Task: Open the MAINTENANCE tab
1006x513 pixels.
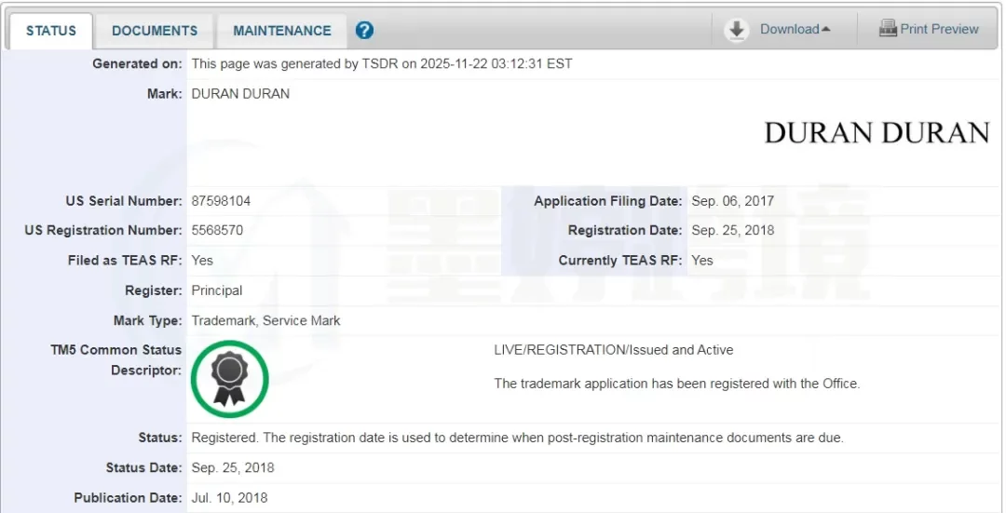Action: (281, 31)
